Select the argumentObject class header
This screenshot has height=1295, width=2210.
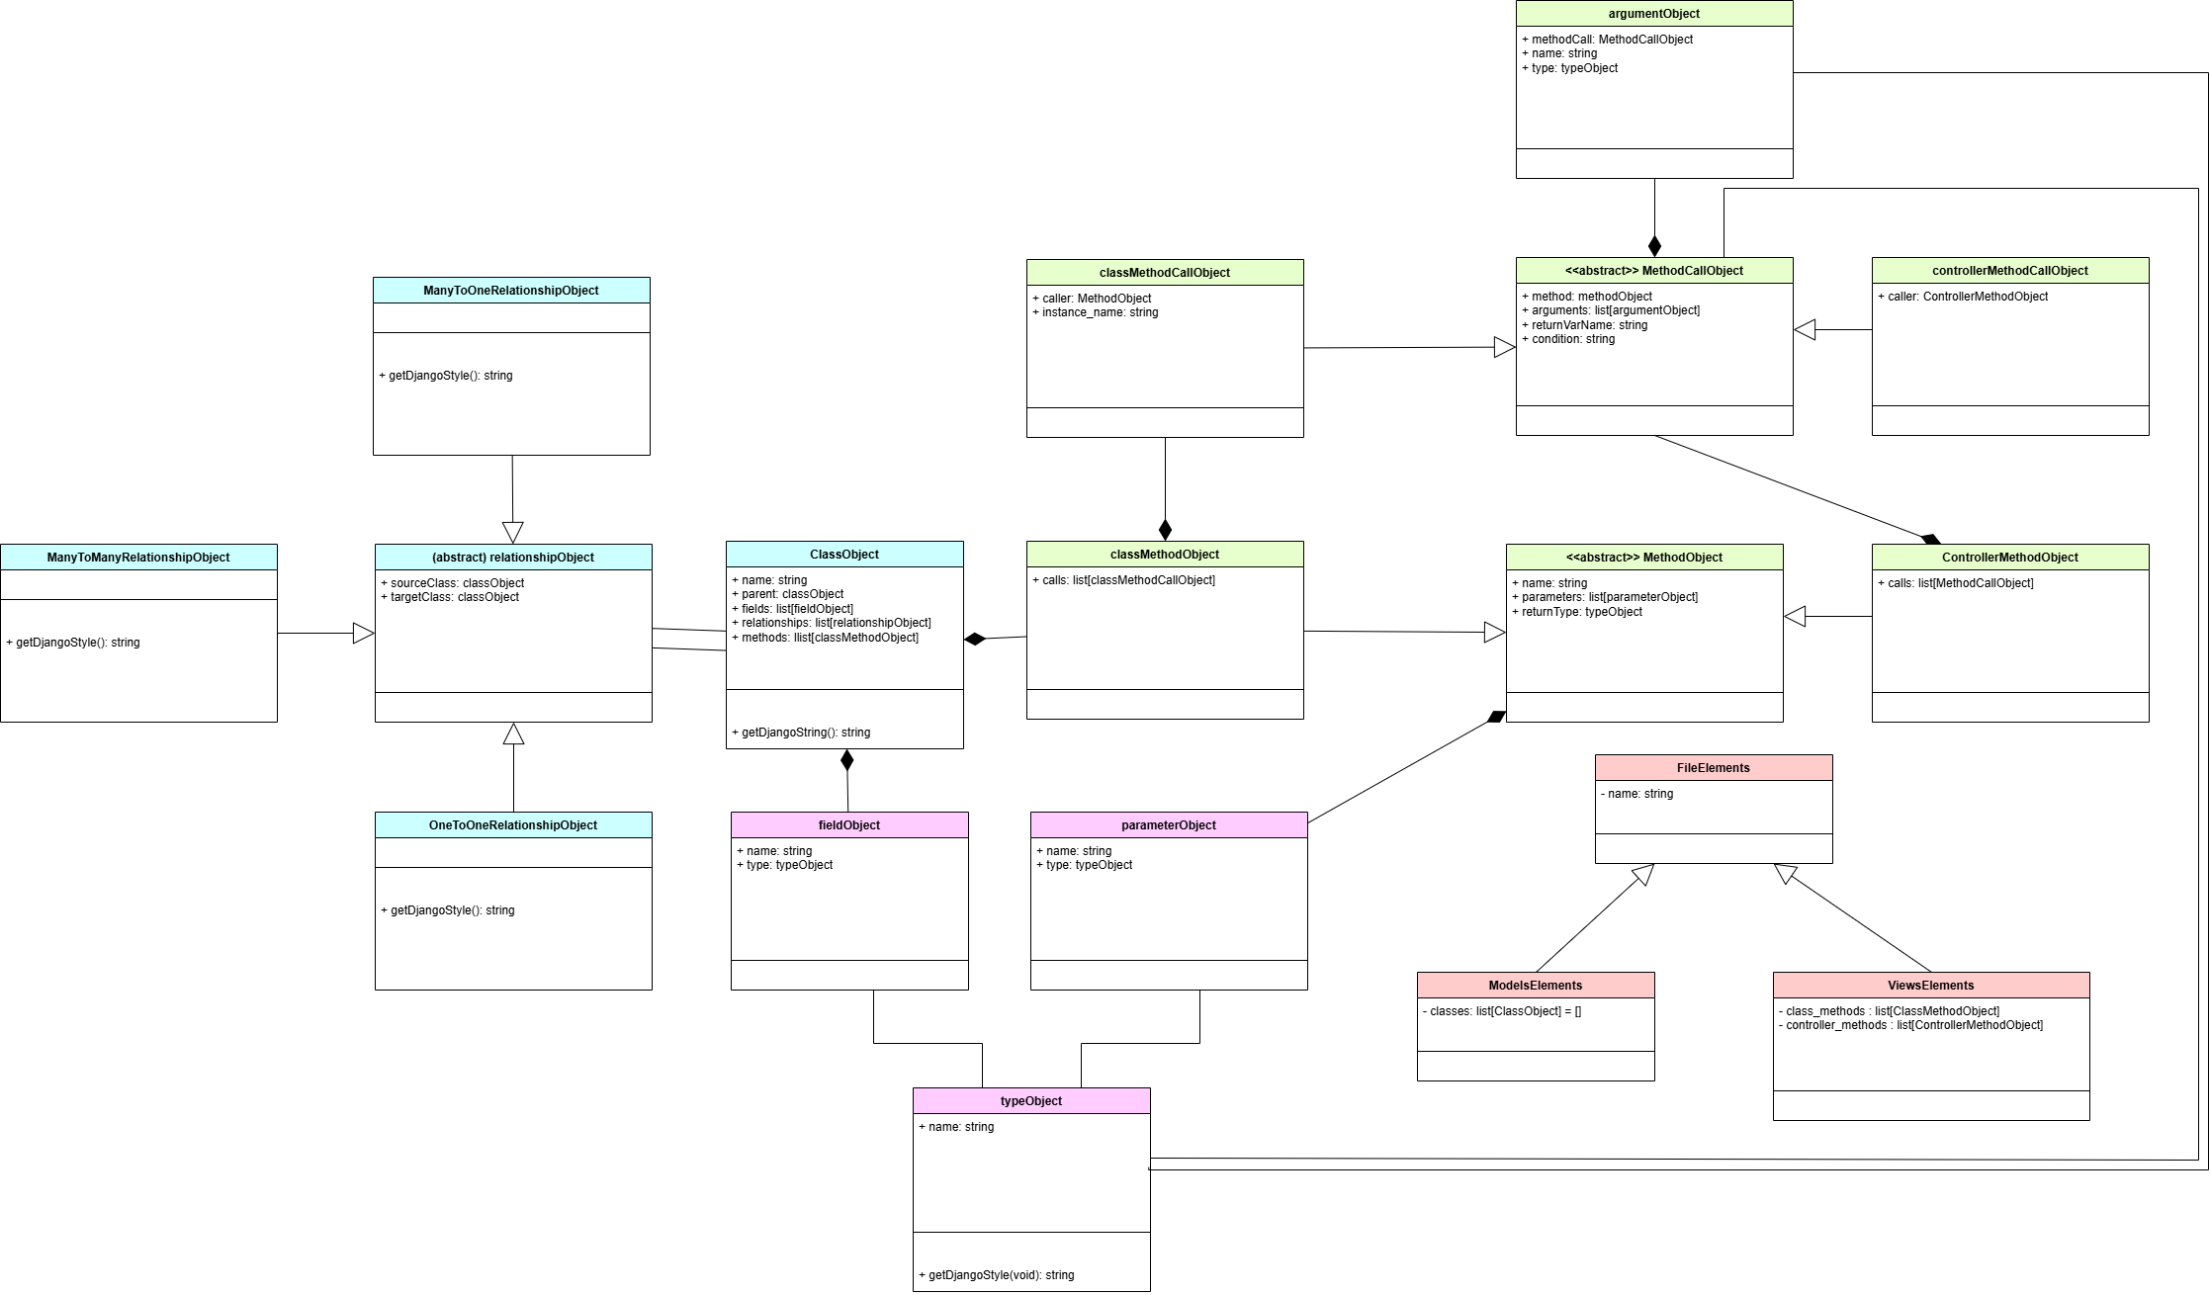[x=1653, y=14]
